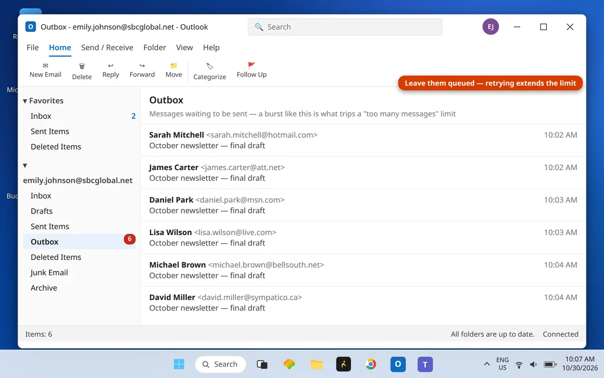Click the Wi-Fi tray icon
The height and width of the screenshot is (378, 604).
(519, 364)
